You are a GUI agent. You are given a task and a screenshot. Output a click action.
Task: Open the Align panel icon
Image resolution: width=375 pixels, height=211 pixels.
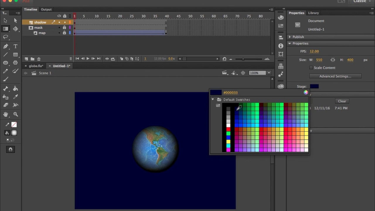(281, 38)
